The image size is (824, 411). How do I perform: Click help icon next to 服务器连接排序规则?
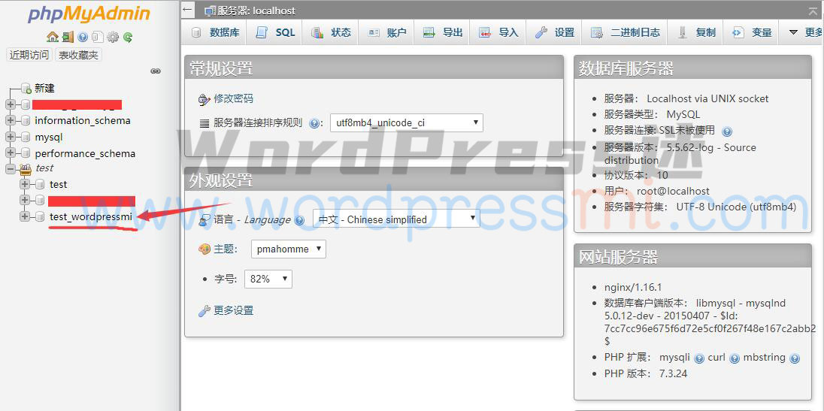pyautogui.click(x=314, y=124)
